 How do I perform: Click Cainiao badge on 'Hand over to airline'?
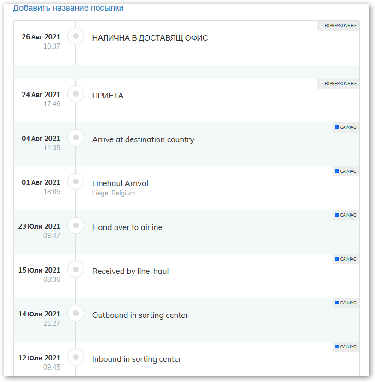tap(346, 215)
